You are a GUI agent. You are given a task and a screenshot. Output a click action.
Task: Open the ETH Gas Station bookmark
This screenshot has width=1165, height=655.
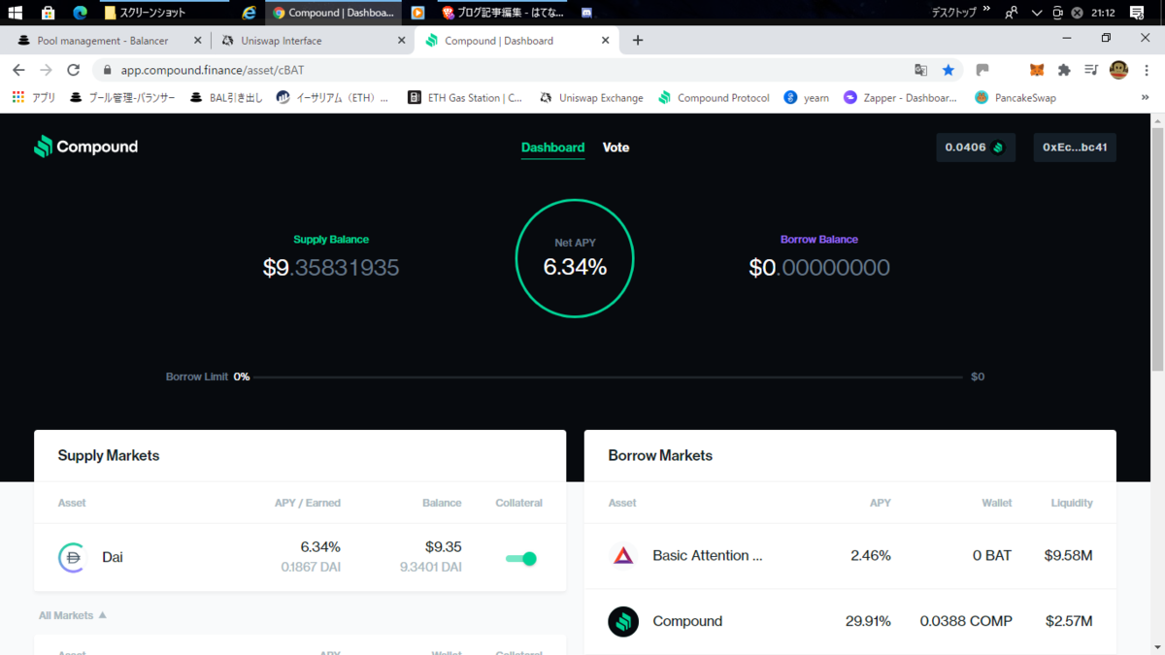click(x=465, y=98)
